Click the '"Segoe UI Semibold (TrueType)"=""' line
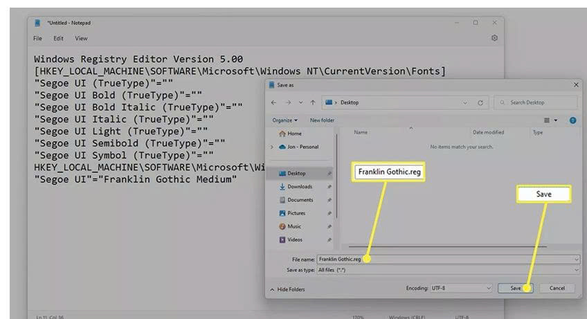 (x=130, y=143)
